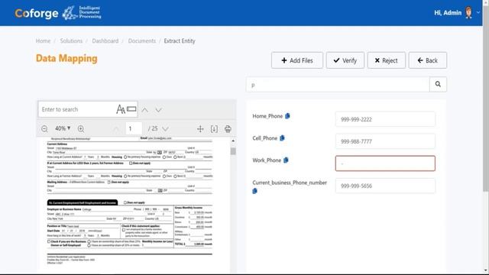Click the Home_Phone label

(x=267, y=116)
